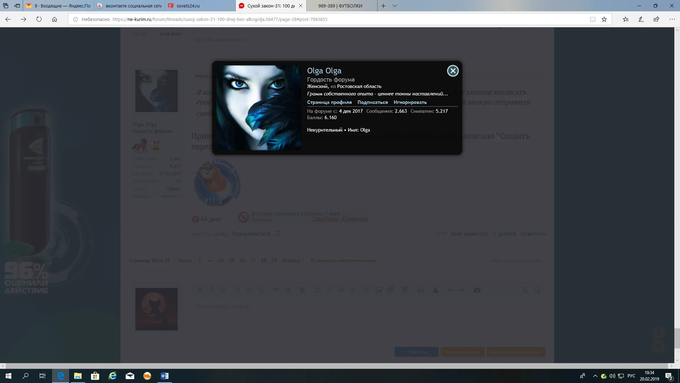
Task: Expand the tab list chevron
Action: (395, 6)
